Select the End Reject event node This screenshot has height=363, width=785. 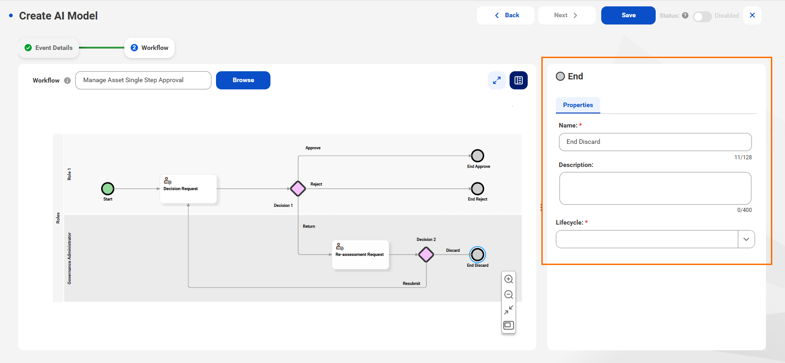[x=477, y=189]
